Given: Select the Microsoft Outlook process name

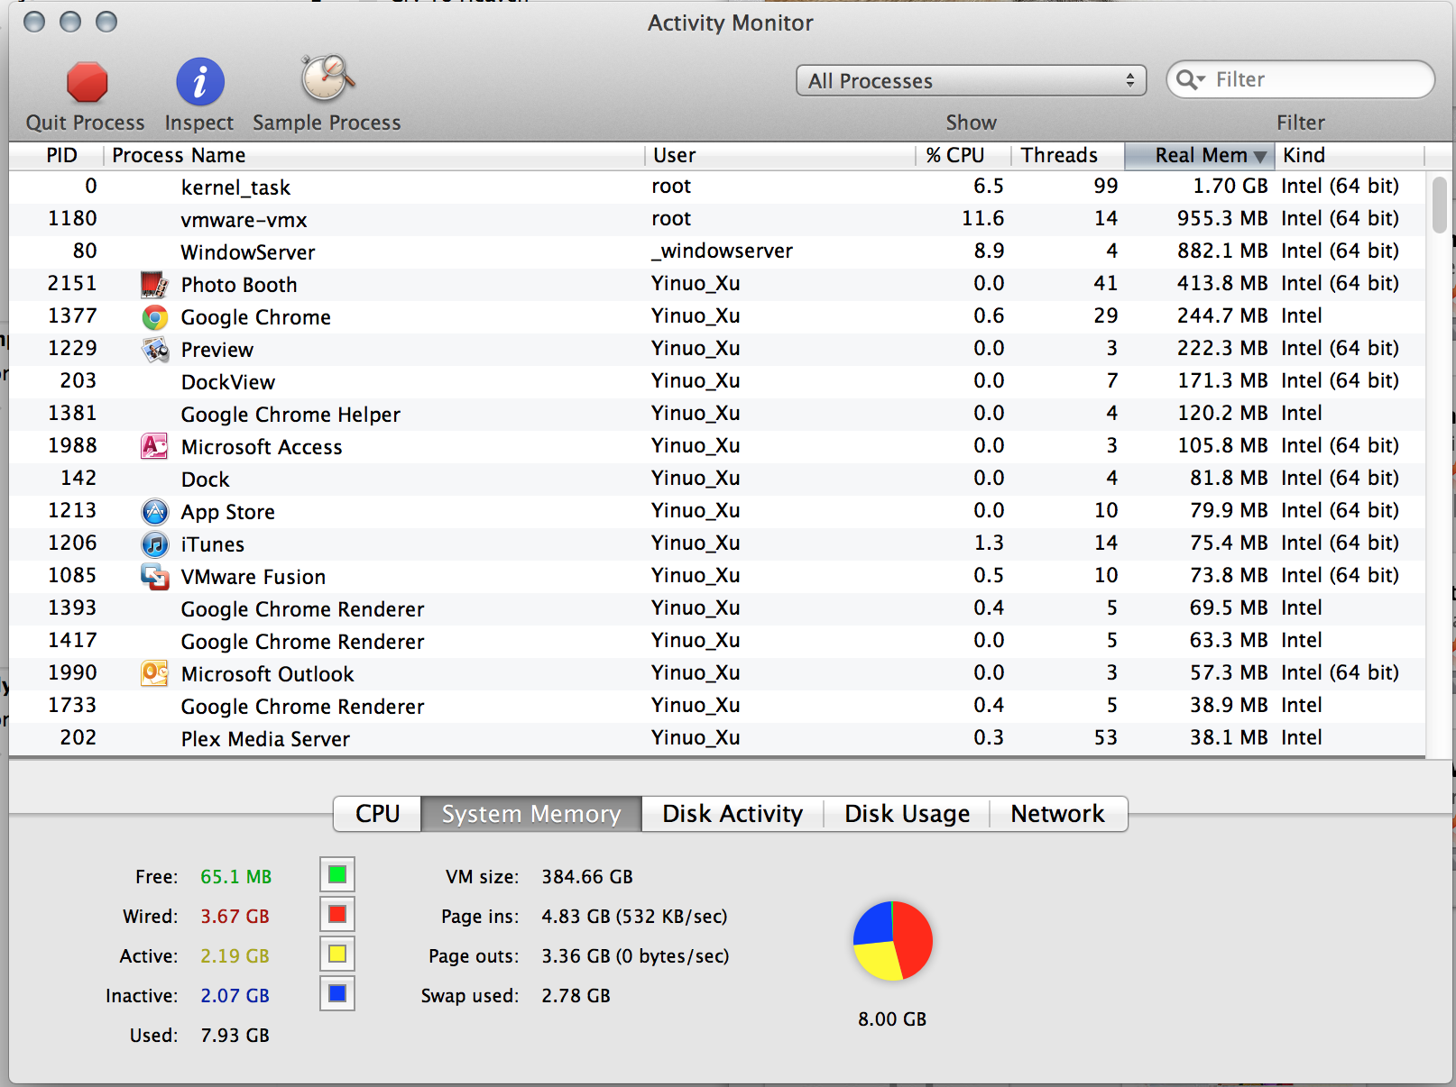Looking at the screenshot, I should tap(268, 674).
